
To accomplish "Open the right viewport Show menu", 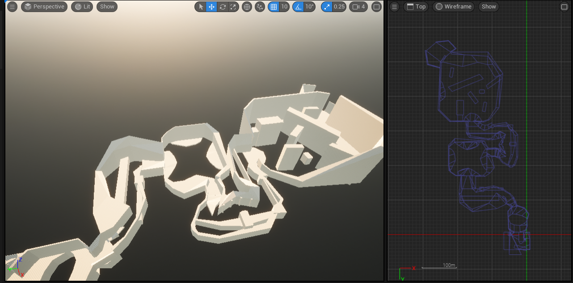I will [488, 6].
